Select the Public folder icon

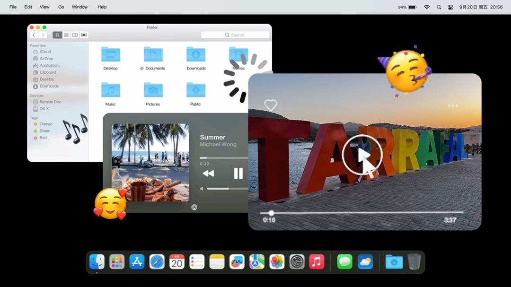point(195,90)
